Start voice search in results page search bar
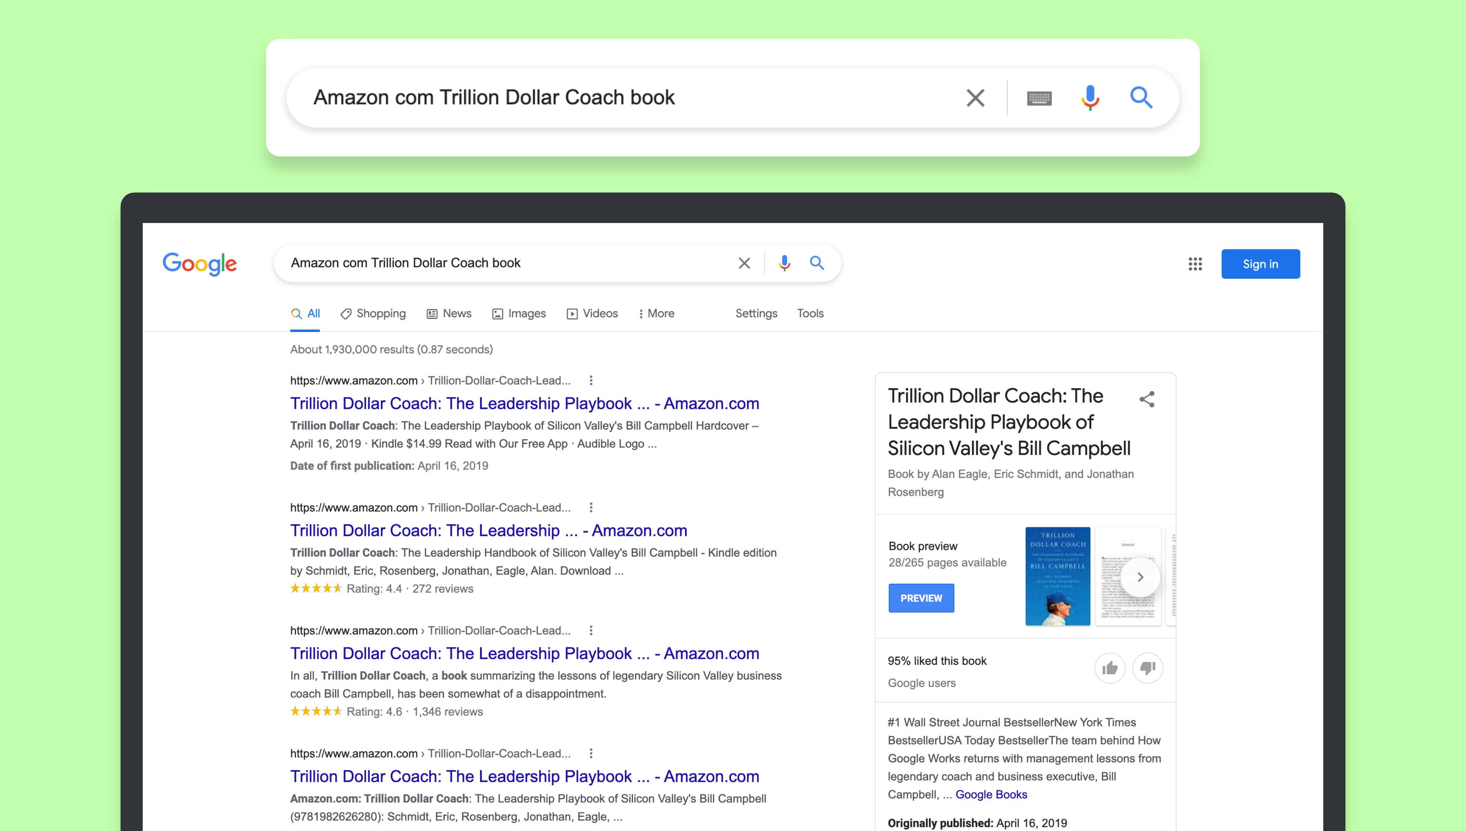The width and height of the screenshot is (1466, 831). (x=784, y=263)
